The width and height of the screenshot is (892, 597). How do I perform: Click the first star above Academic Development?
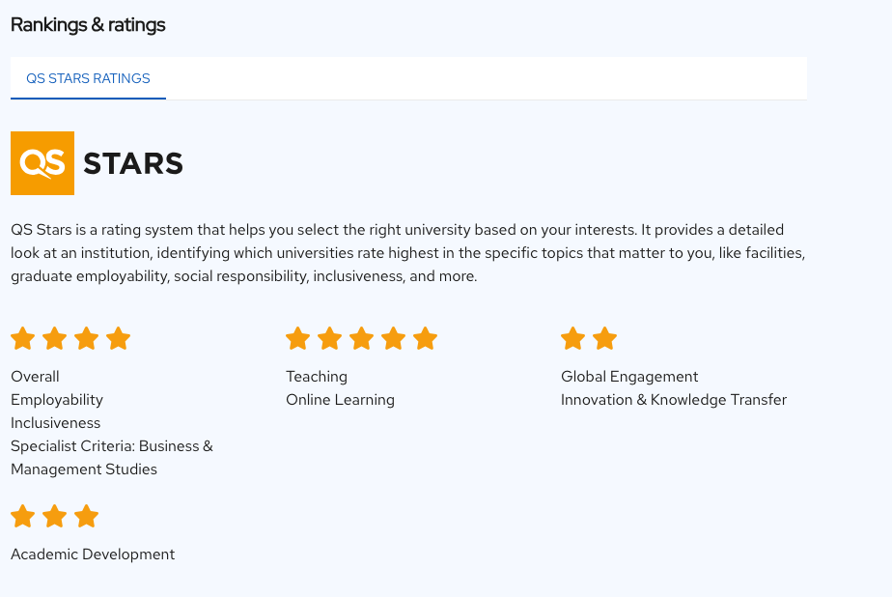(x=23, y=517)
